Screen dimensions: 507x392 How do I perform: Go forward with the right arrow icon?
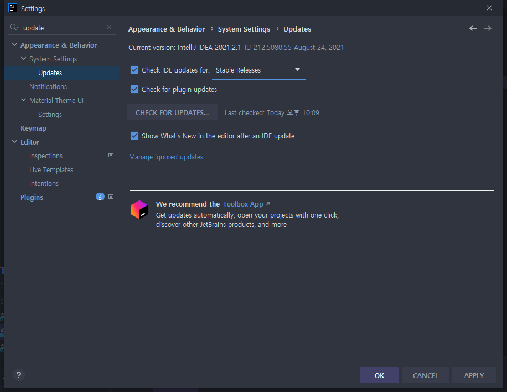(x=488, y=28)
